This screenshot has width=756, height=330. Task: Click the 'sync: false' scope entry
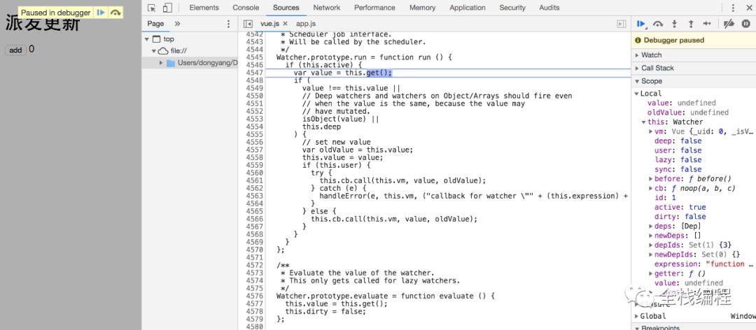click(678, 169)
